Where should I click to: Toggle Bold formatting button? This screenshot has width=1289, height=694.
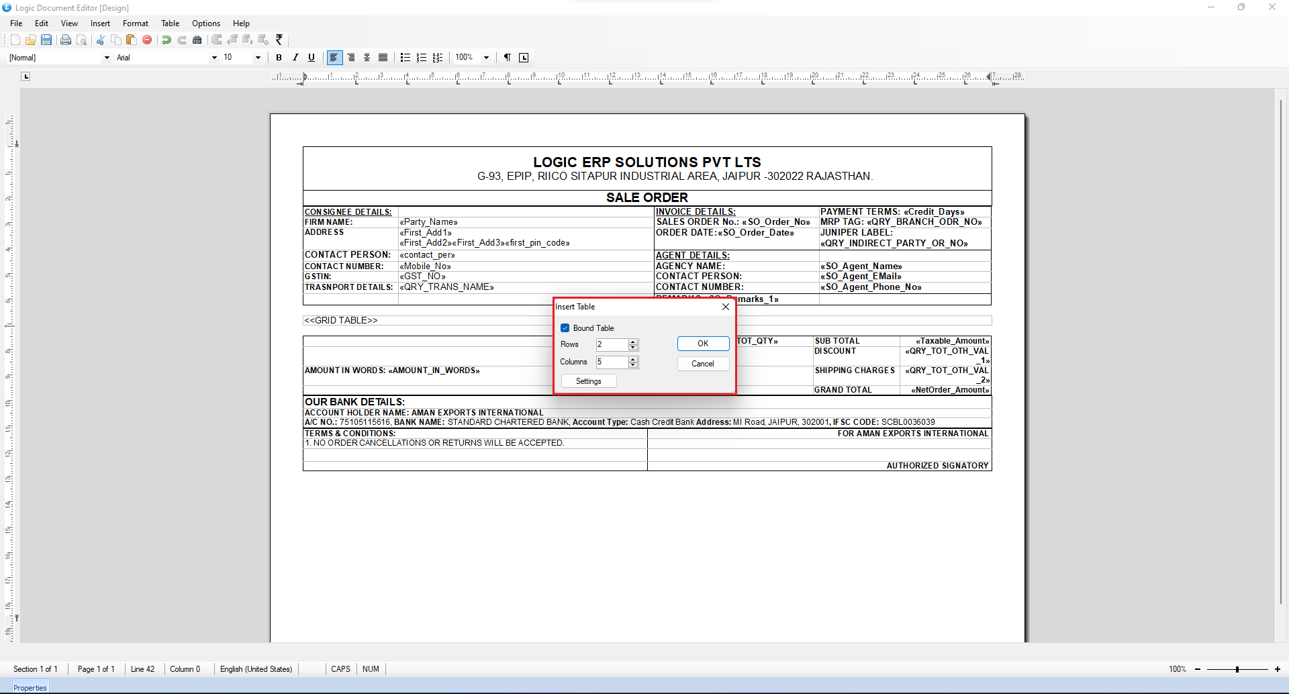[279, 58]
